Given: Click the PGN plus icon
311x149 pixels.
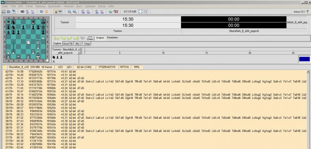Looking at the screenshot, I should [83, 12].
